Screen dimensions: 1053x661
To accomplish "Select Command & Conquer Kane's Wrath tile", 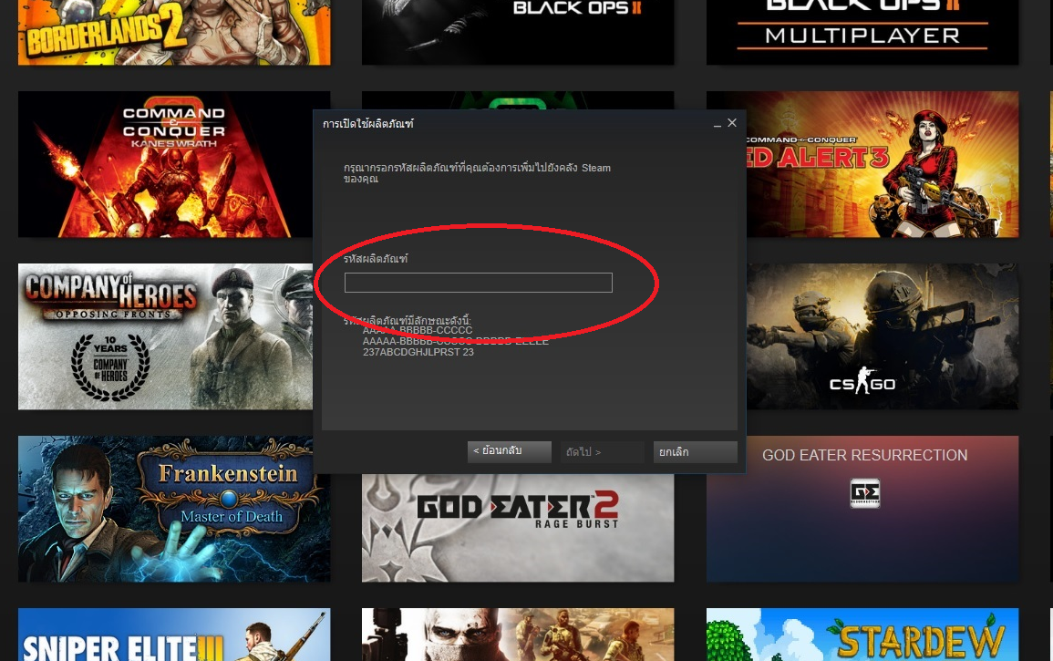I will [x=165, y=165].
